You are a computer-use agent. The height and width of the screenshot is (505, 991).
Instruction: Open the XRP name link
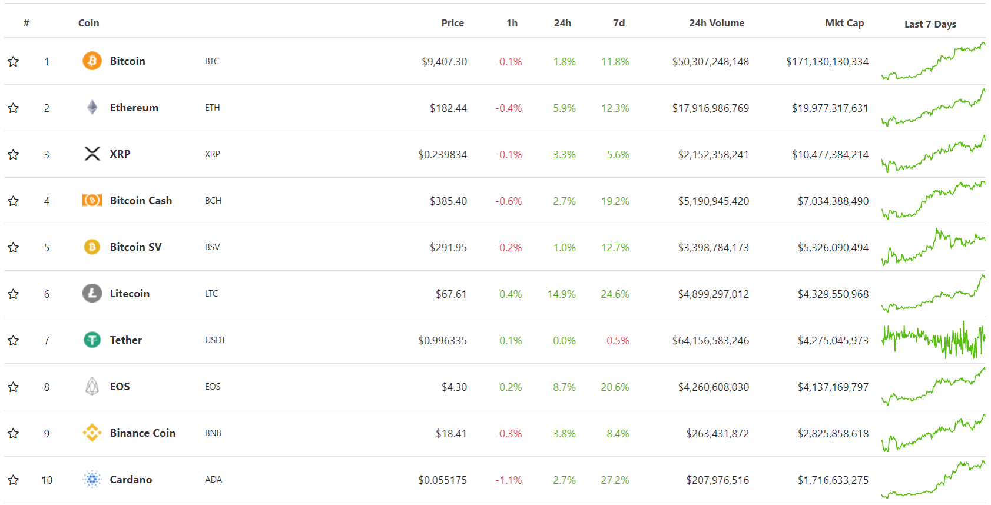click(120, 154)
